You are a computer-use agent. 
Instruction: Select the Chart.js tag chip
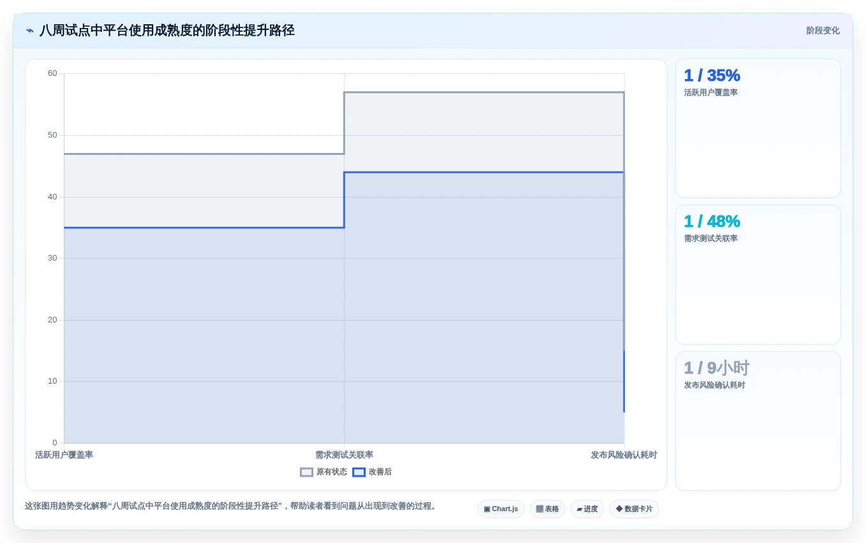501,509
